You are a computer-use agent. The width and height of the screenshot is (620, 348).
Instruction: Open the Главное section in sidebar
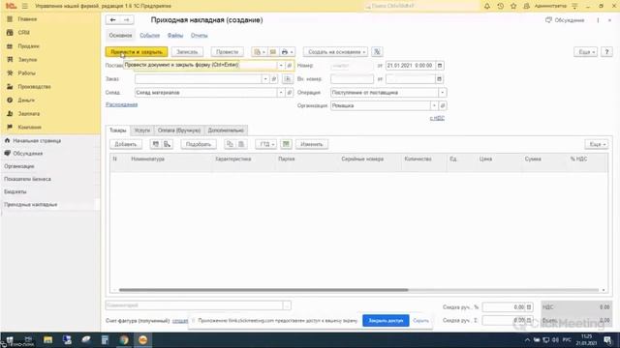27,19
